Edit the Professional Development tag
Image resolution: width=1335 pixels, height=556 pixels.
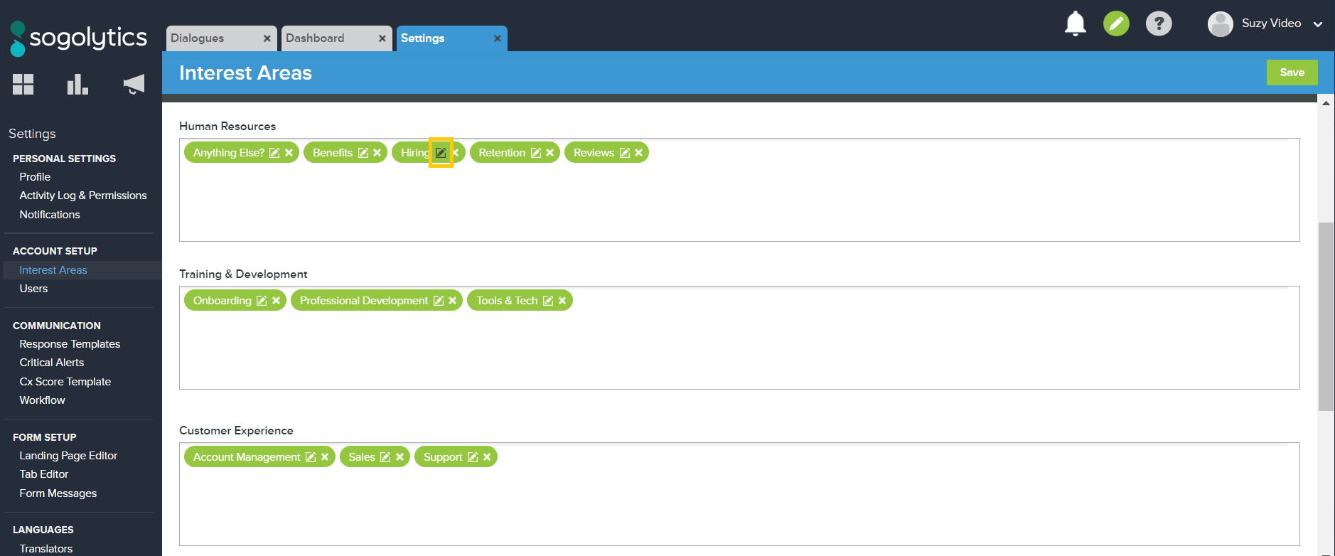tap(439, 301)
